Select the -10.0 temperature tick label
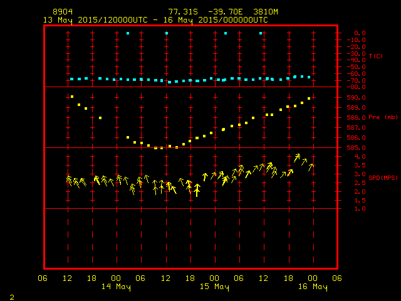 (357, 40)
